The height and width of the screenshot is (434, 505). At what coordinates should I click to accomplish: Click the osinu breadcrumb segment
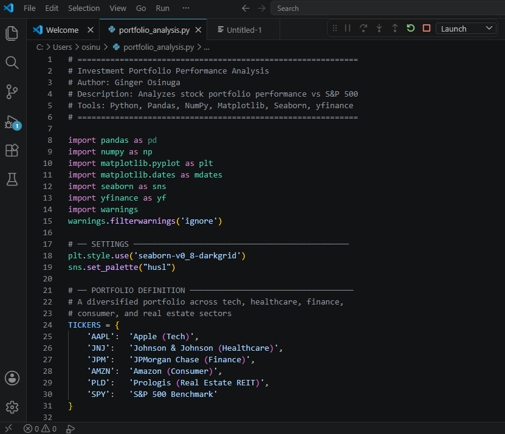[91, 47]
